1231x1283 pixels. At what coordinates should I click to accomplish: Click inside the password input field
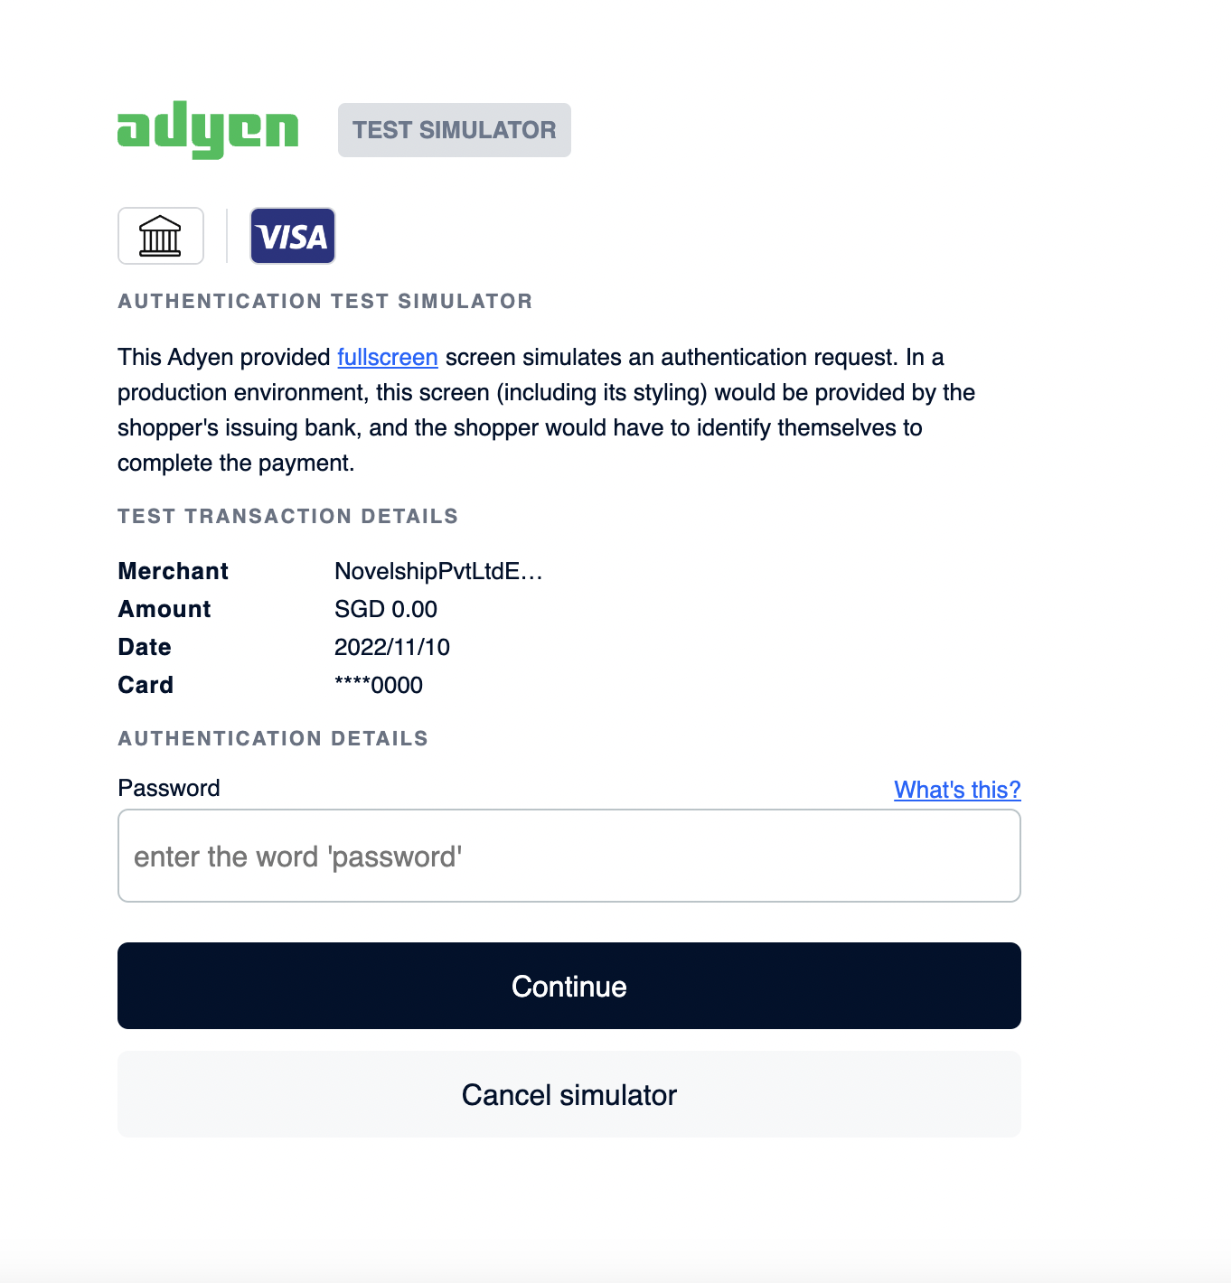tap(569, 856)
